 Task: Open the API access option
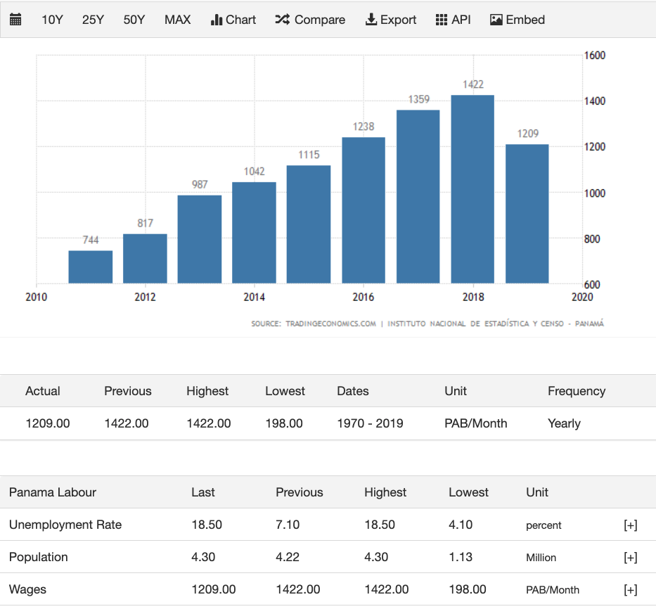coord(453,20)
